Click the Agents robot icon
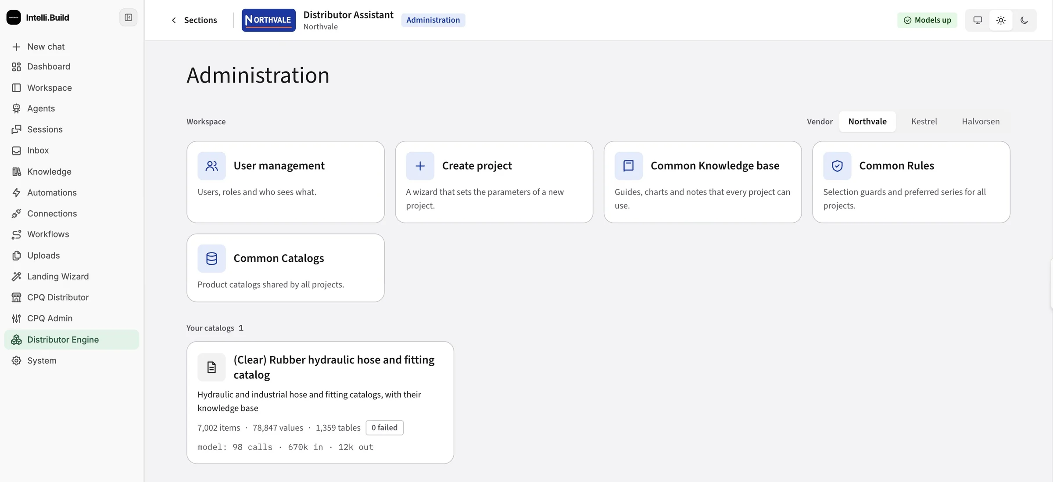This screenshot has height=482, width=1053. pyautogui.click(x=16, y=108)
